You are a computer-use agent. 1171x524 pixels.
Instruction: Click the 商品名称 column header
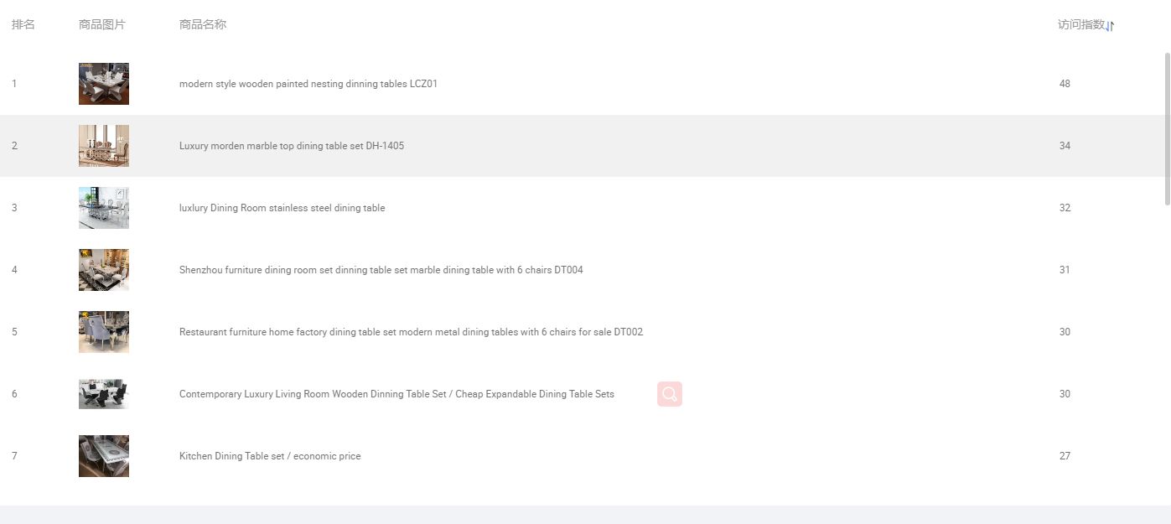pyautogui.click(x=203, y=25)
